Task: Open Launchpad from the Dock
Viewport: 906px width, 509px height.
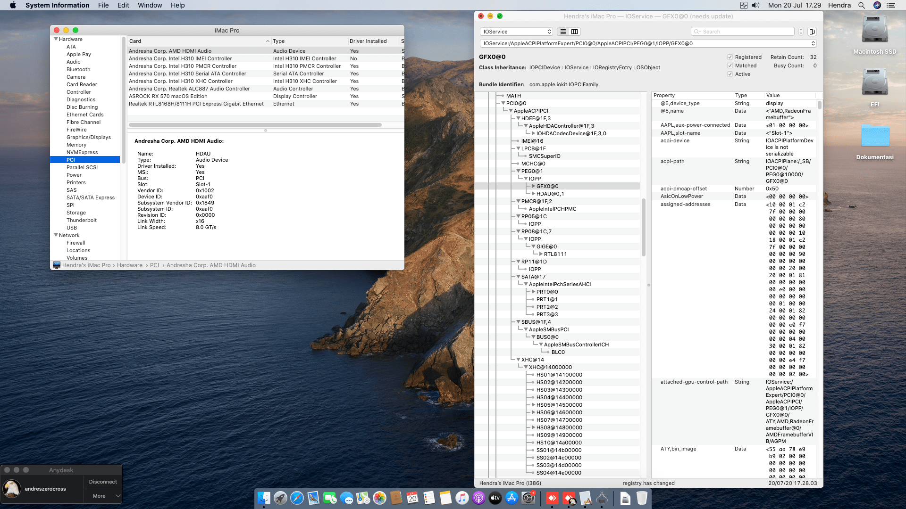Action: coord(280,498)
